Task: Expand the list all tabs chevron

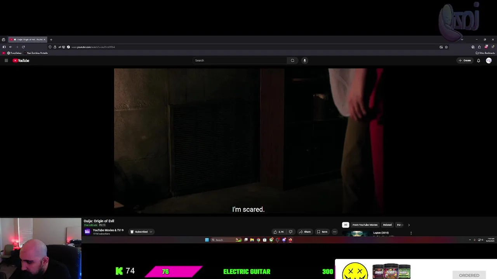Action: click(x=462, y=40)
